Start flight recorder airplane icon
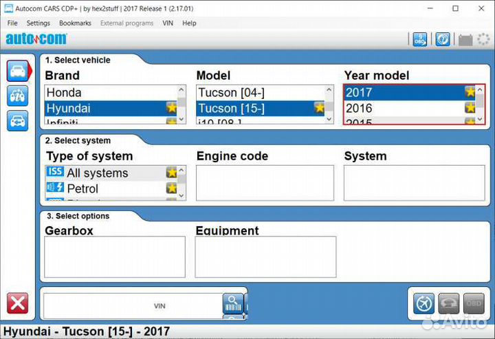The height and width of the screenshot is (339, 495). 423,303
